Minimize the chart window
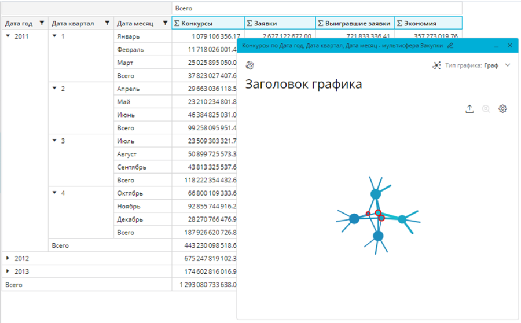The height and width of the screenshot is (323, 521). [496, 45]
